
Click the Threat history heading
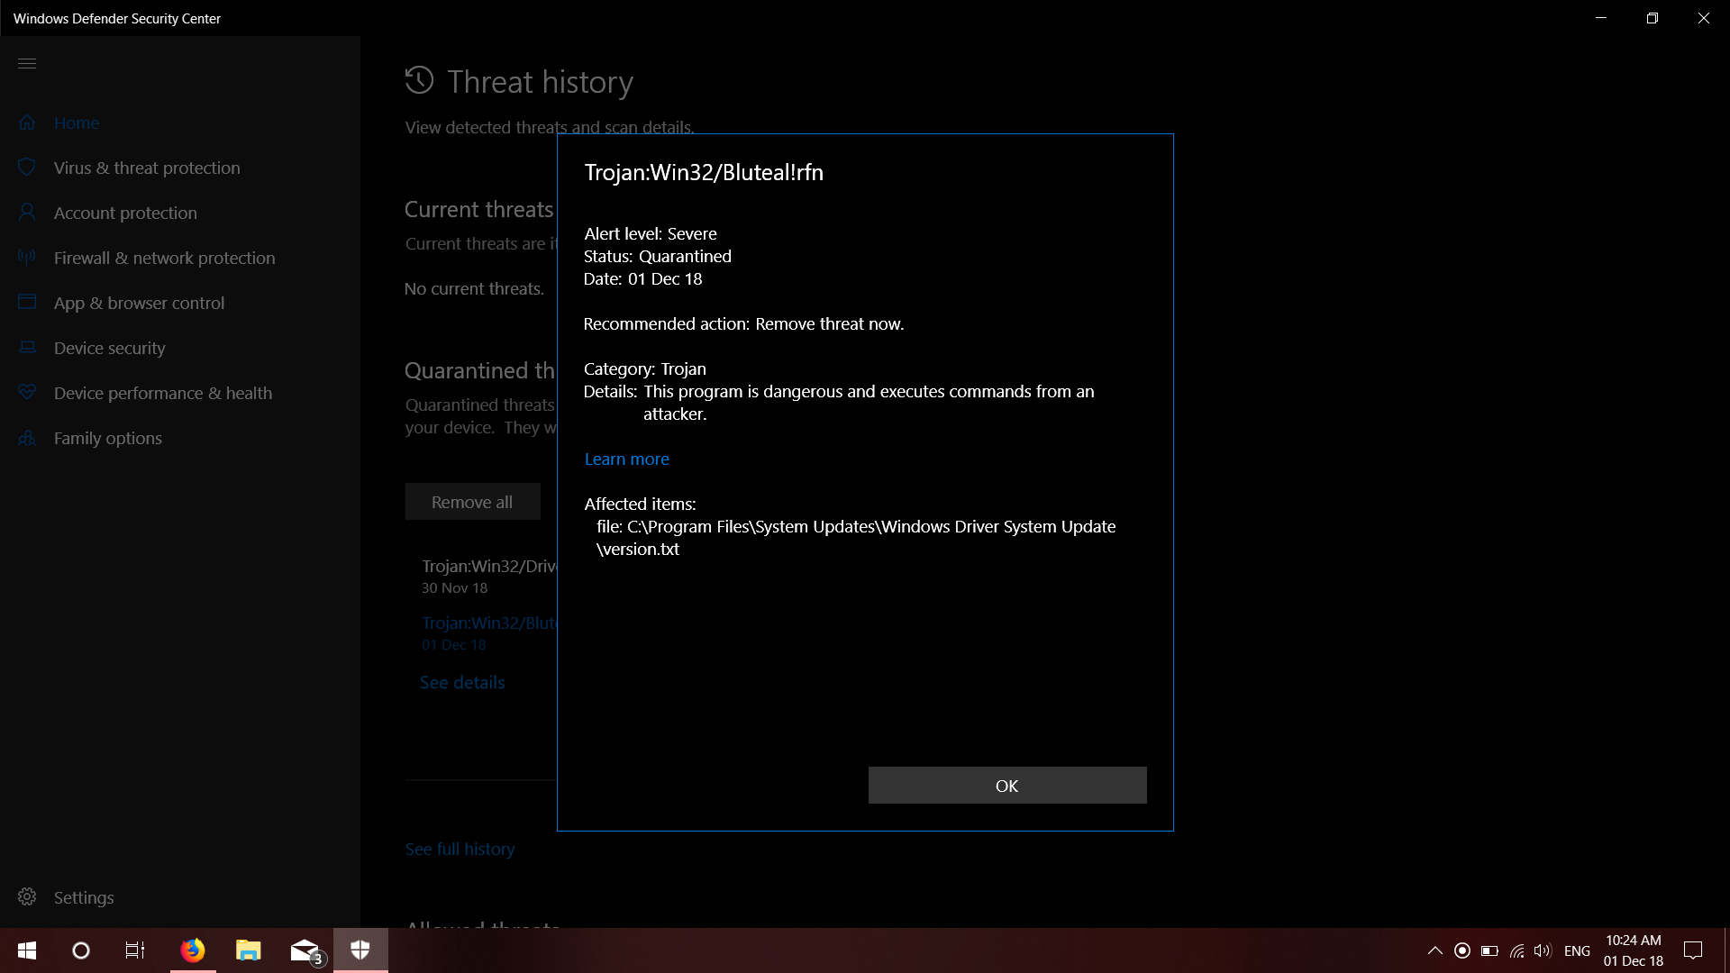(541, 82)
